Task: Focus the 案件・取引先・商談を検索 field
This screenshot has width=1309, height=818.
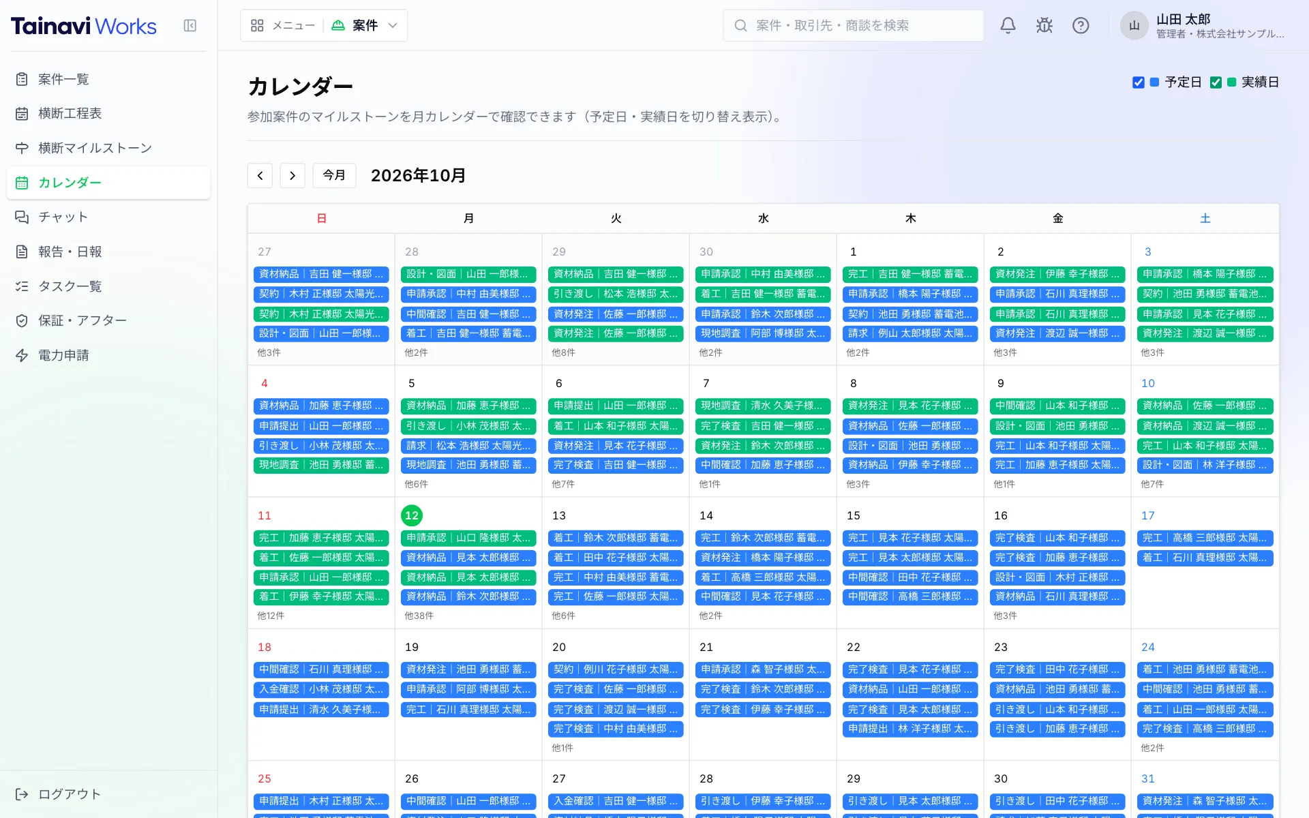Action: tap(853, 26)
